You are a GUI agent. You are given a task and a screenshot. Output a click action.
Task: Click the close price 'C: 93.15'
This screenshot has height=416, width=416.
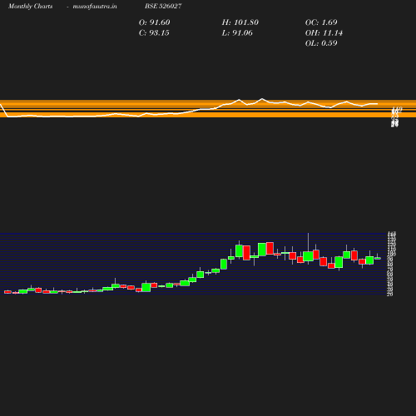point(154,33)
